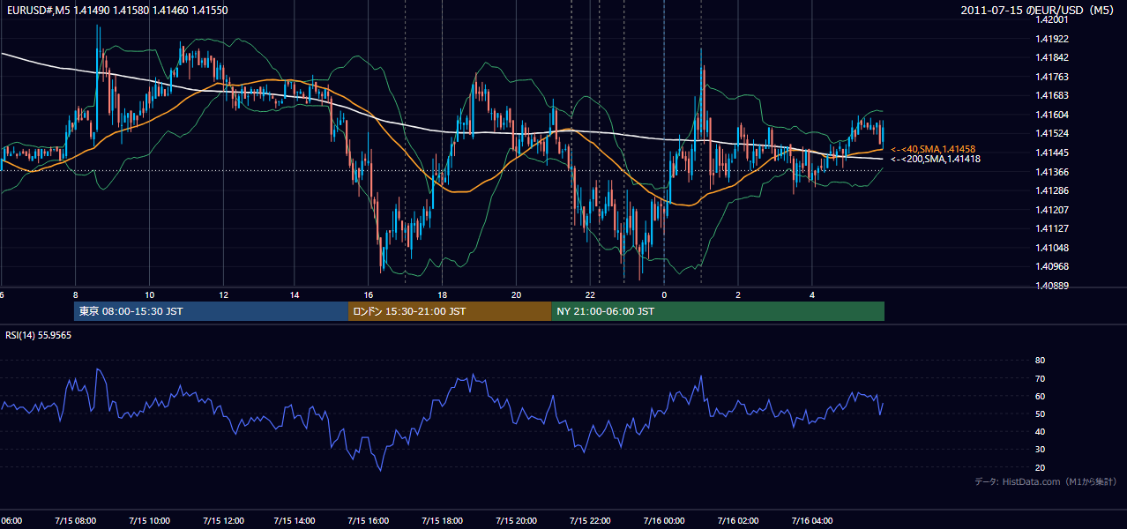
Task: Click the 1.41763 price axis value
Action: (x=1053, y=77)
